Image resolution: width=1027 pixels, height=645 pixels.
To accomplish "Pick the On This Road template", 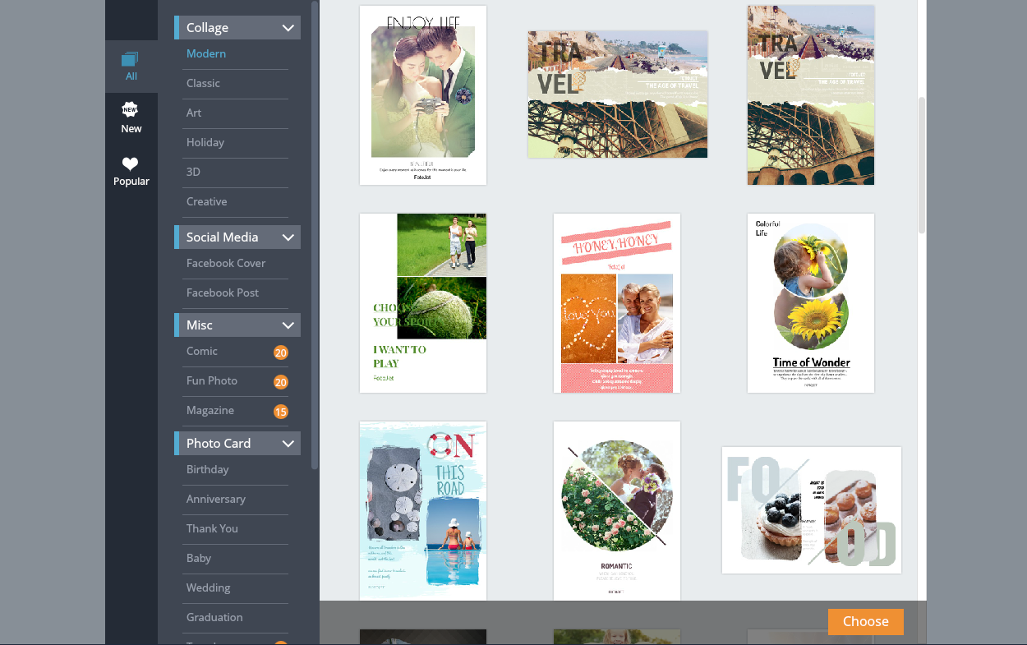I will [x=423, y=511].
